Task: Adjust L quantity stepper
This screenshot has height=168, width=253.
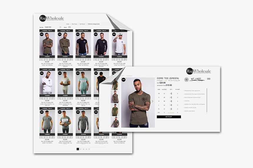Action: tap(171, 105)
